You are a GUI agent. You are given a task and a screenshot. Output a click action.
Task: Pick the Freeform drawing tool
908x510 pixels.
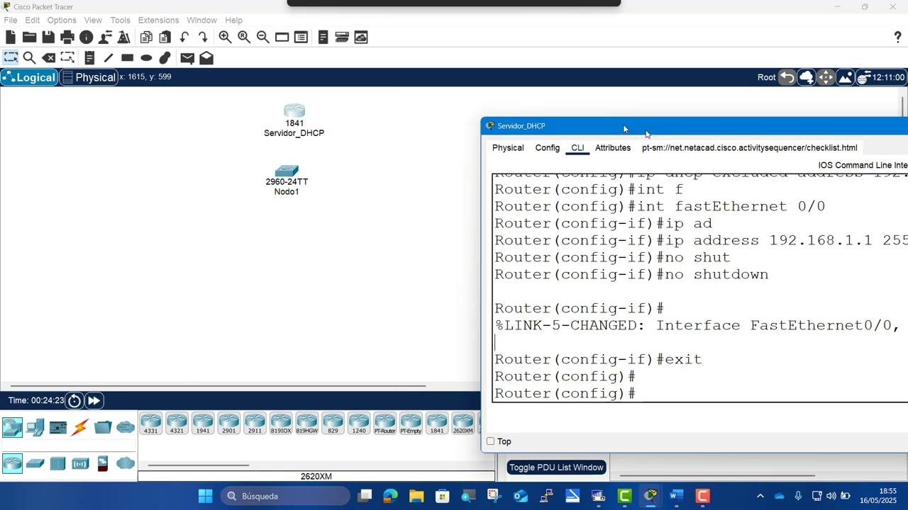(x=165, y=58)
